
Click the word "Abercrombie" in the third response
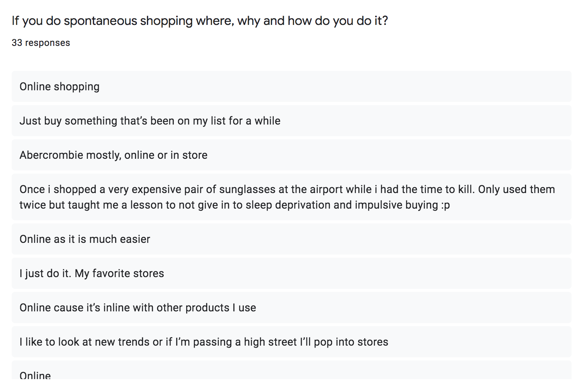(x=51, y=155)
